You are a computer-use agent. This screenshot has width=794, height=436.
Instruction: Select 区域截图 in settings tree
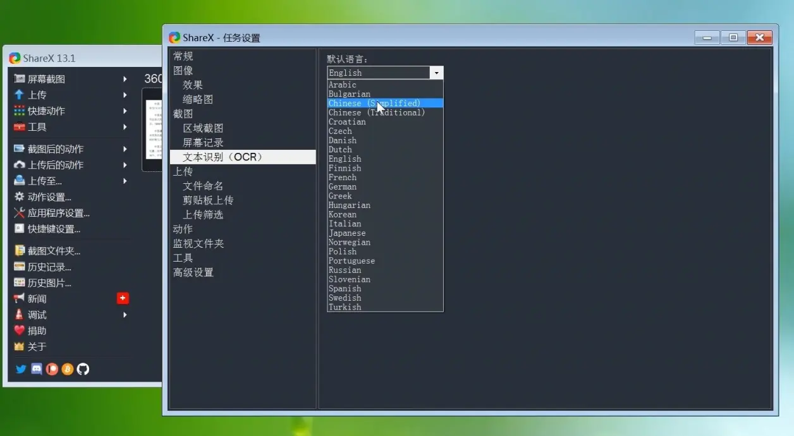tap(203, 128)
